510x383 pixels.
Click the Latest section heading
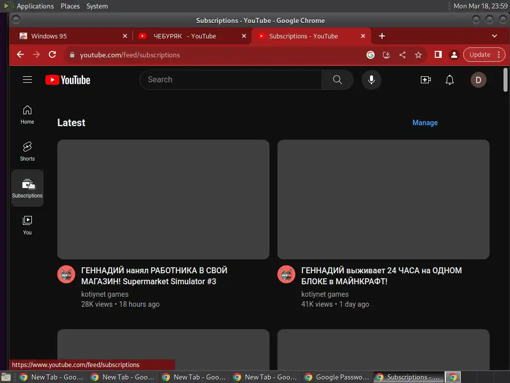pos(71,123)
